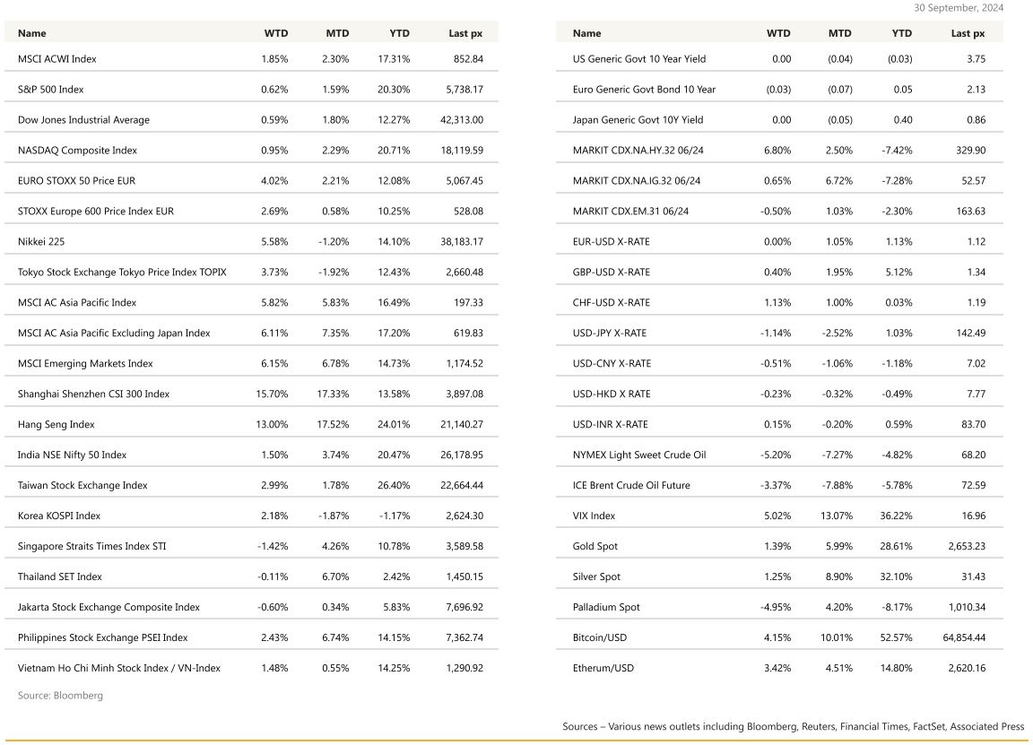
Task: Select the Gold Spot row label
Action: click(595, 547)
